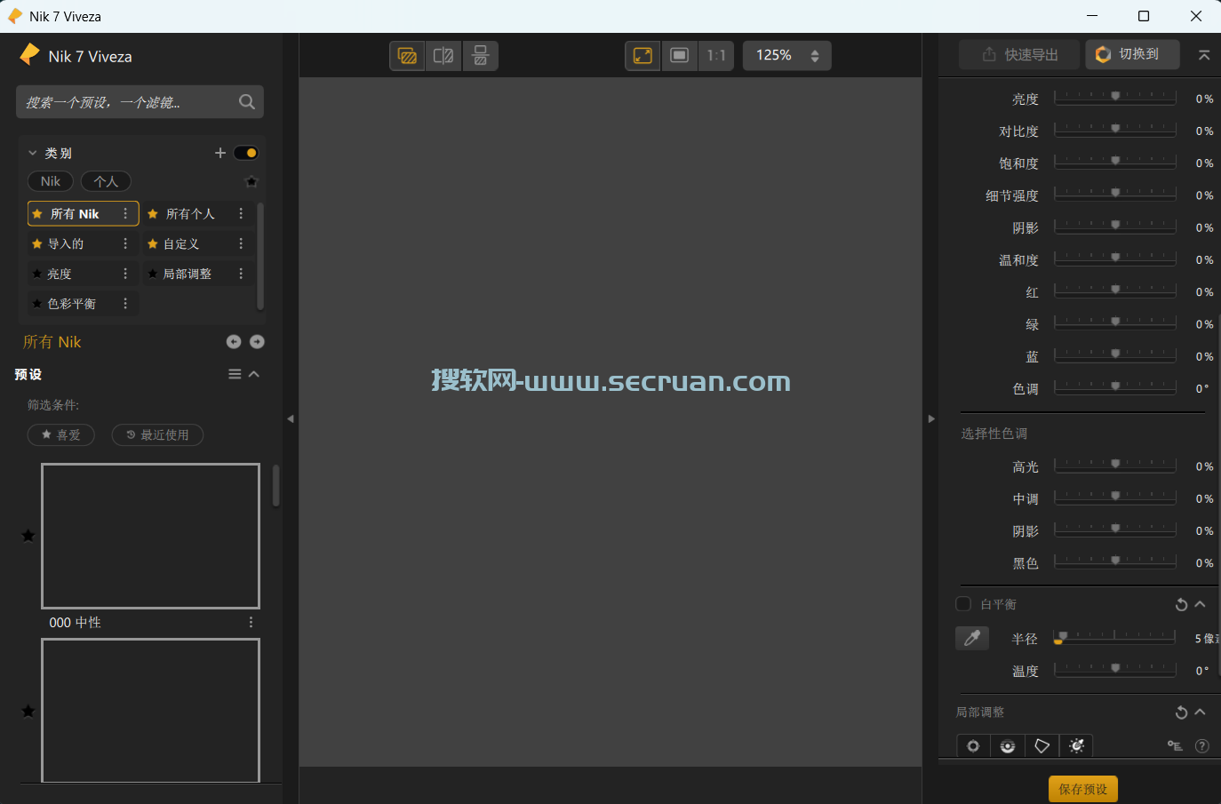Viewport: 1221px width, 804px height.
Task: Click the 快速导出 quick export button
Action: (x=1019, y=55)
